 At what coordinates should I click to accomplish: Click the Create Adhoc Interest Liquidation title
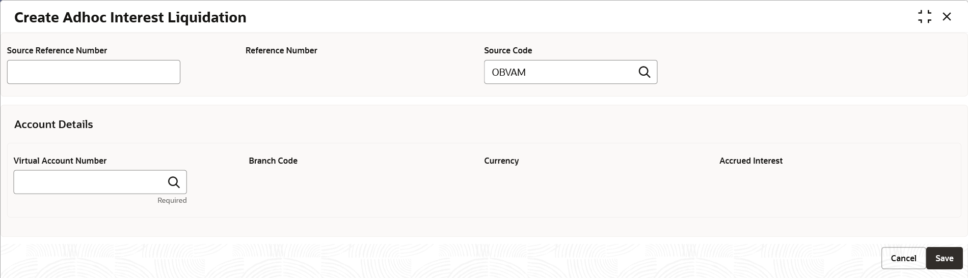(130, 17)
